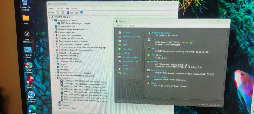Select the HP Support Assistant desktop icon

click(x=31, y=97)
